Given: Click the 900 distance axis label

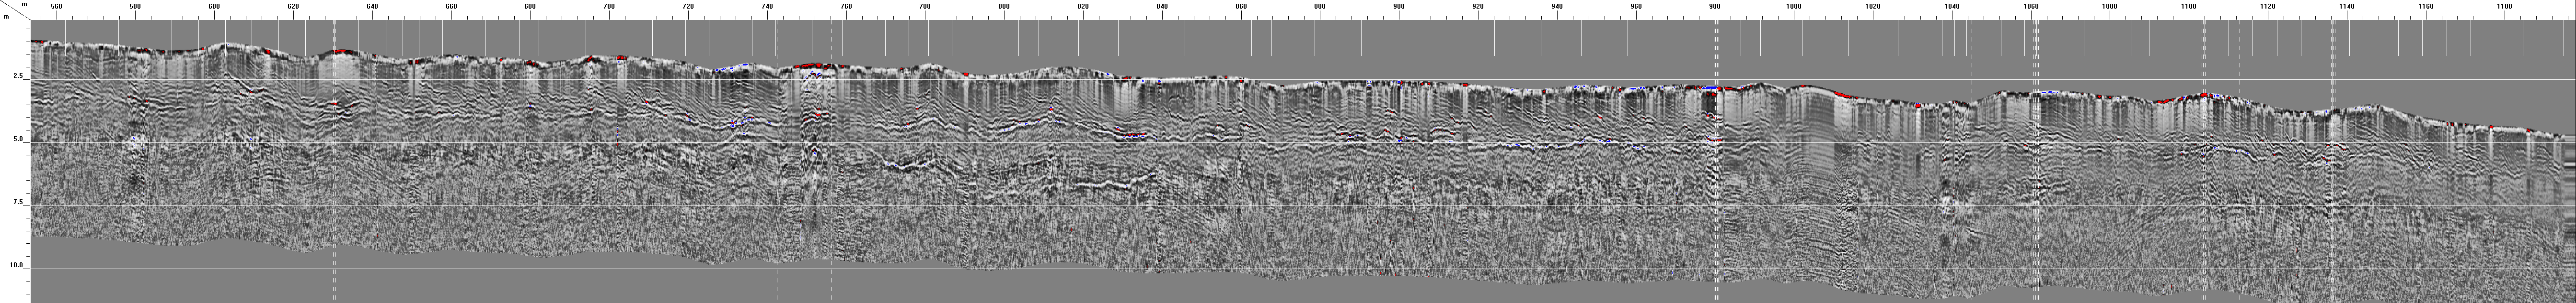Looking at the screenshot, I should point(1399,6).
